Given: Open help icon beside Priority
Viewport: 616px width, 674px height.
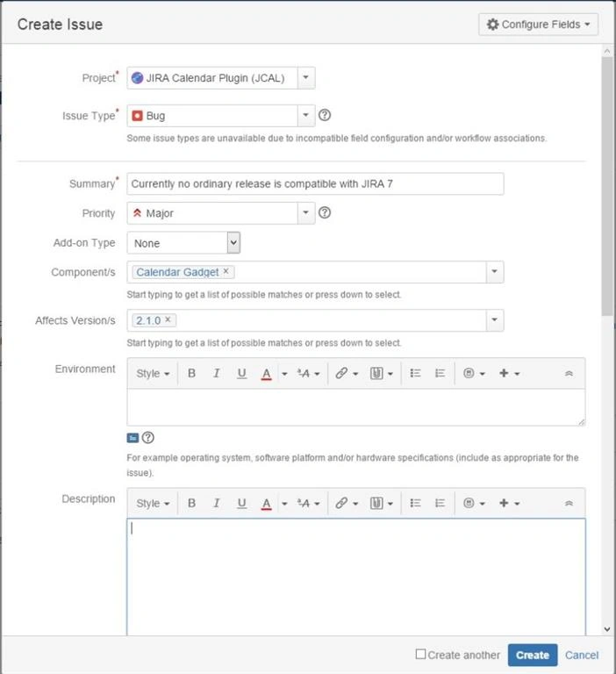Looking at the screenshot, I should (x=325, y=212).
